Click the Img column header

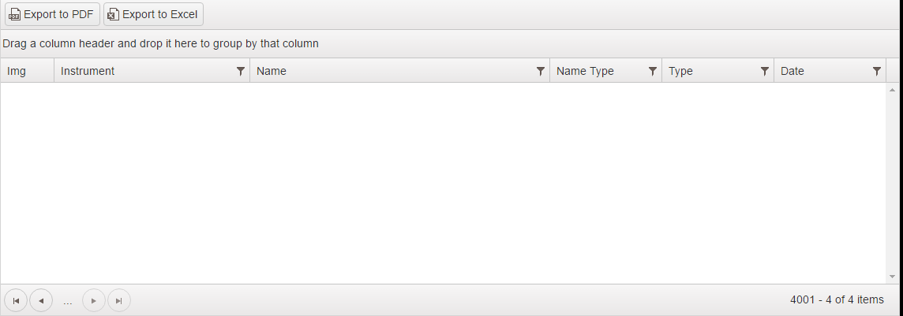pos(17,71)
